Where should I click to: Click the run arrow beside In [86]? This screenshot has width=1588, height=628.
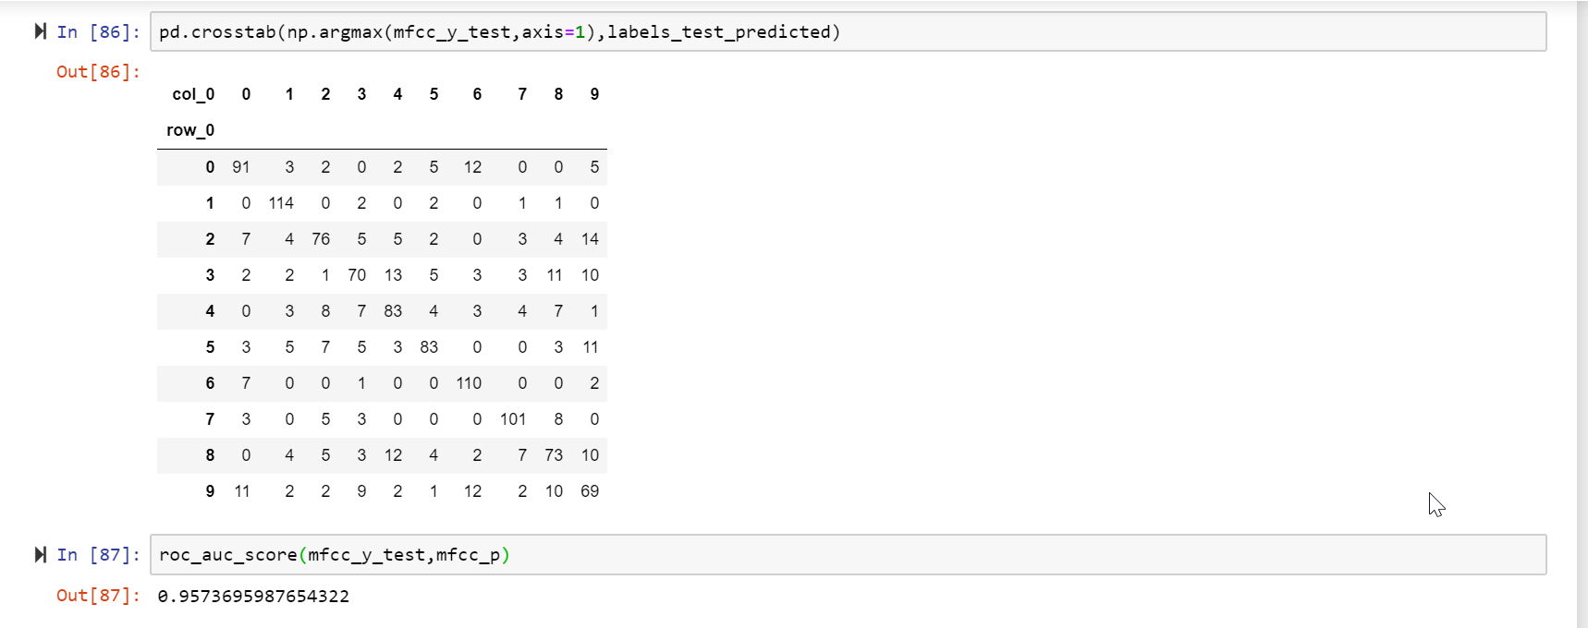pyautogui.click(x=39, y=30)
